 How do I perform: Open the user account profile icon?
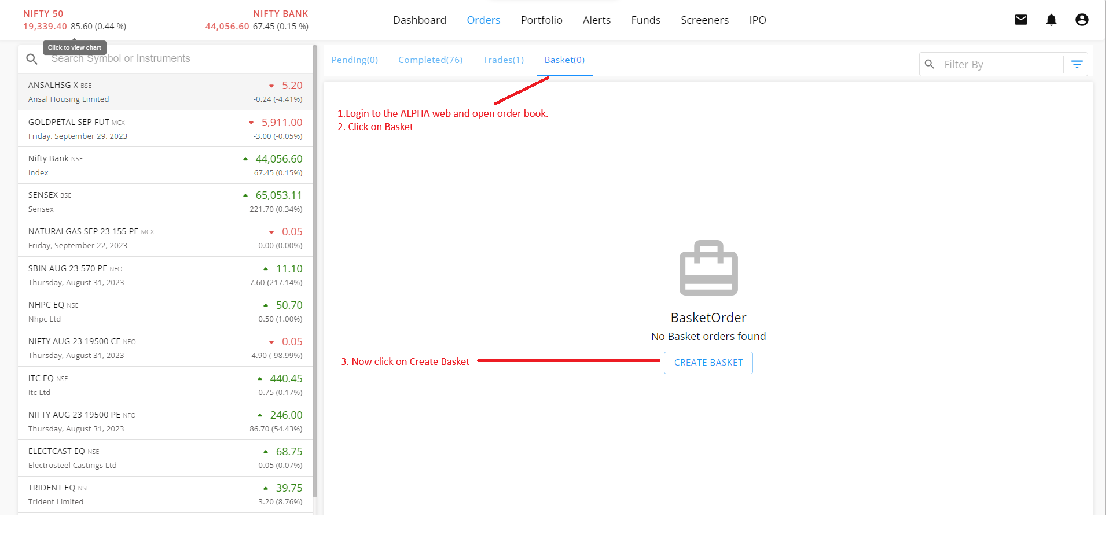click(1081, 20)
